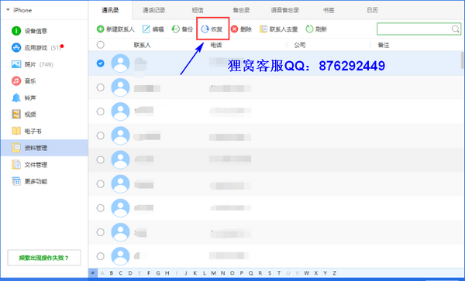Jump to letter F in alphabet index
This screenshot has height=281, width=465.
(149, 273)
